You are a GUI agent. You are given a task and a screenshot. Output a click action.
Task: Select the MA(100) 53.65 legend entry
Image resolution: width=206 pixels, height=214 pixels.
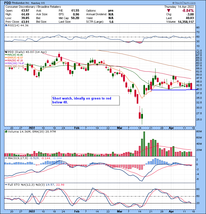pos(15,66)
